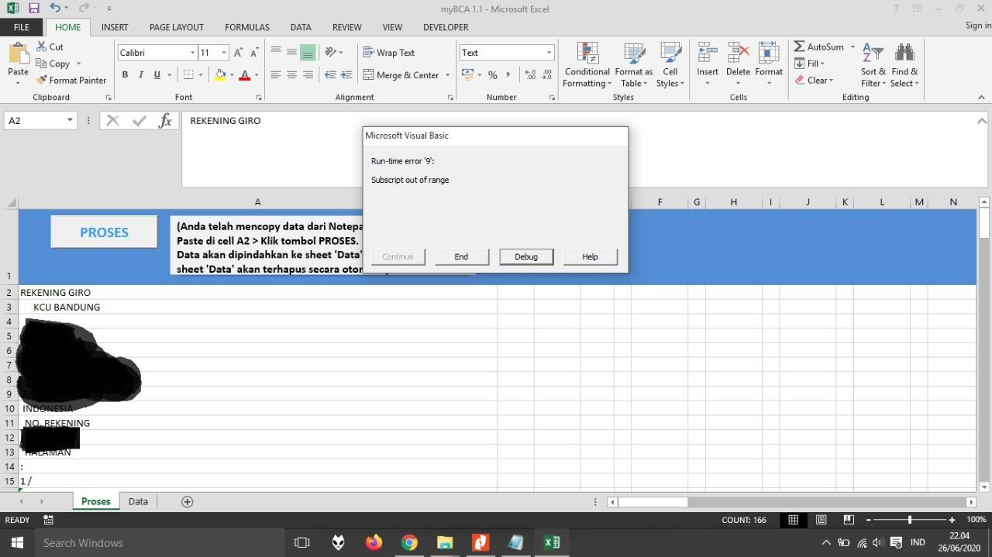
Task: Click the Chrome taskbar icon
Action: tap(409, 543)
